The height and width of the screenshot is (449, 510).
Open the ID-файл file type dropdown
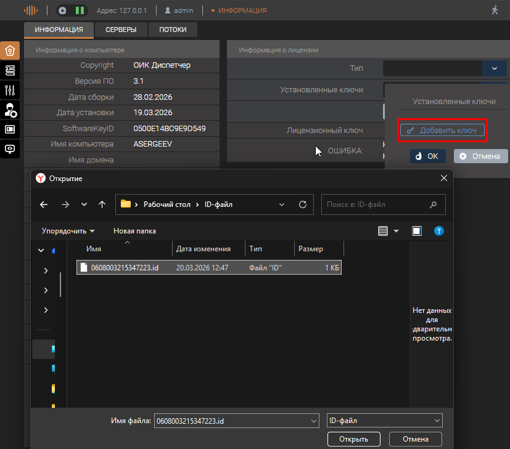(384, 421)
